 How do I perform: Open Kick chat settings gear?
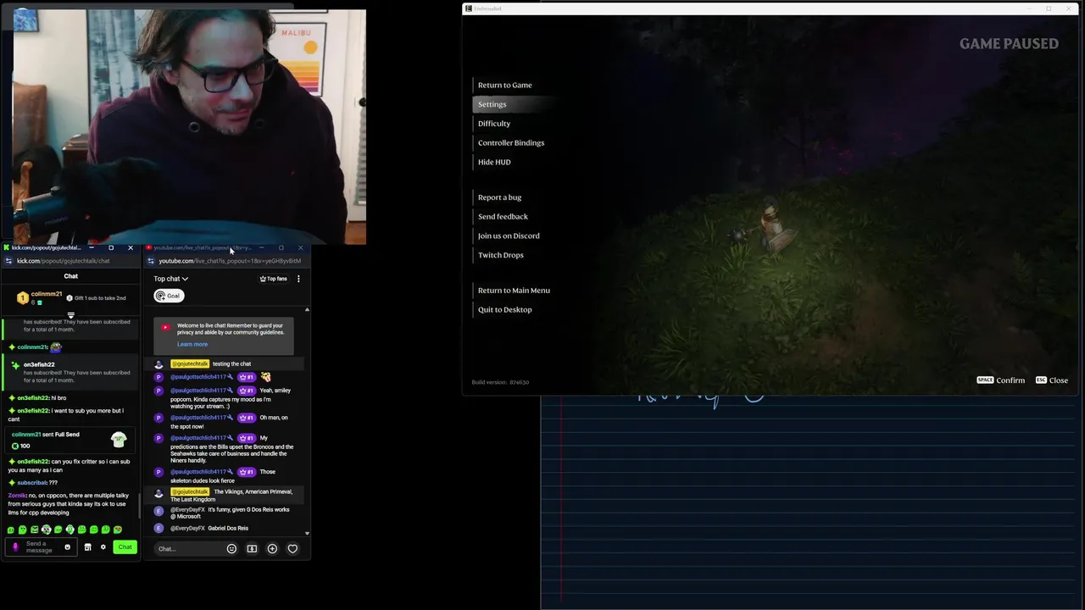pyautogui.click(x=103, y=547)
